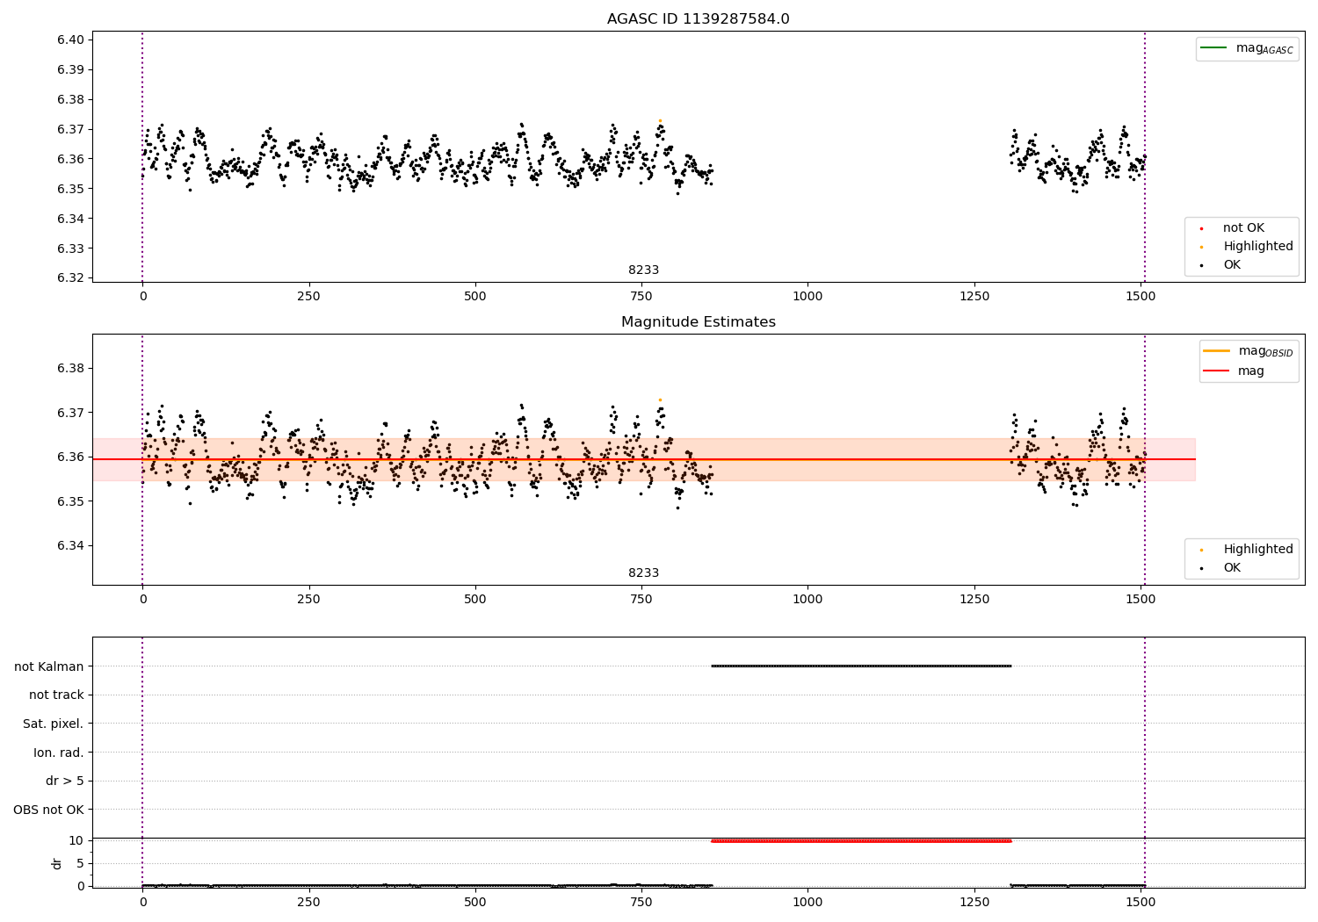Click the 6.40 tick label in top plot
Screen dimensions: 1318x922
click(71, 40)
